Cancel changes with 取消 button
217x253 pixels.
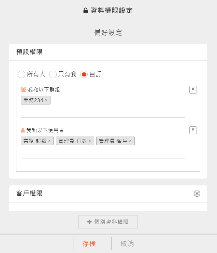point(127,243)
